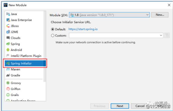
Task: Pick the JBoss module icon
Action: 8,26
